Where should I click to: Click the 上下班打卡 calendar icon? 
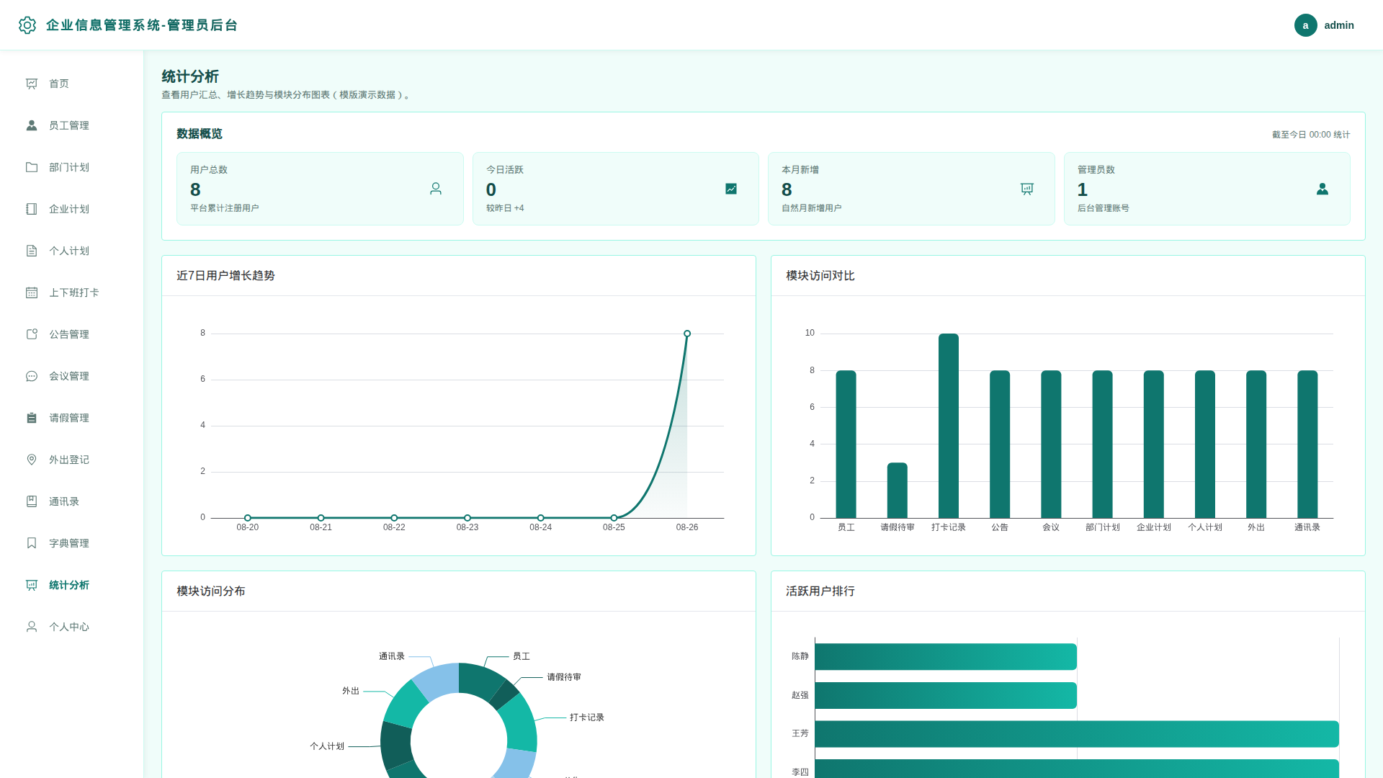click(x=32, y=292)
